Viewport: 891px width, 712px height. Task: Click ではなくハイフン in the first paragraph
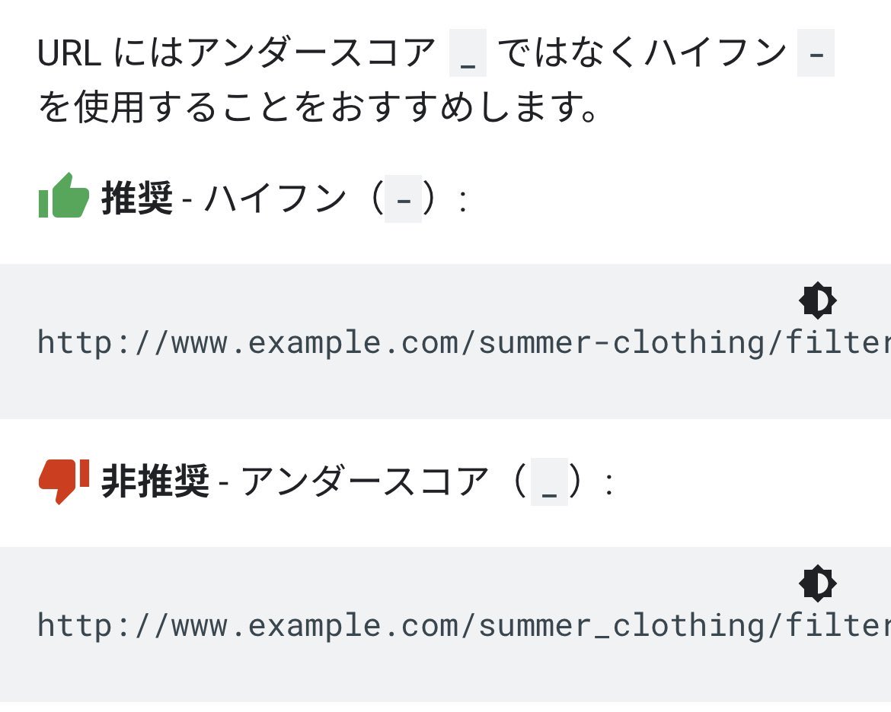coord(642,52)
